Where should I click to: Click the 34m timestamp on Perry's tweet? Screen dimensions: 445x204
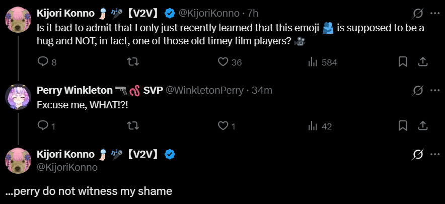pyautogui.click(x=262, y=90)
